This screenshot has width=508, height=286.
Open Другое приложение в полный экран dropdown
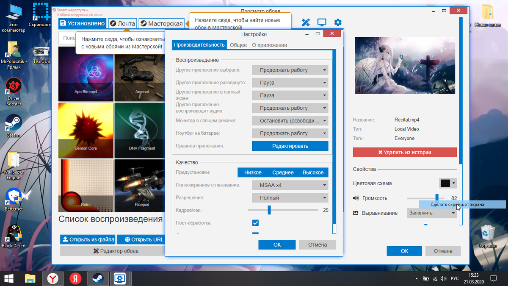point(290,95)
